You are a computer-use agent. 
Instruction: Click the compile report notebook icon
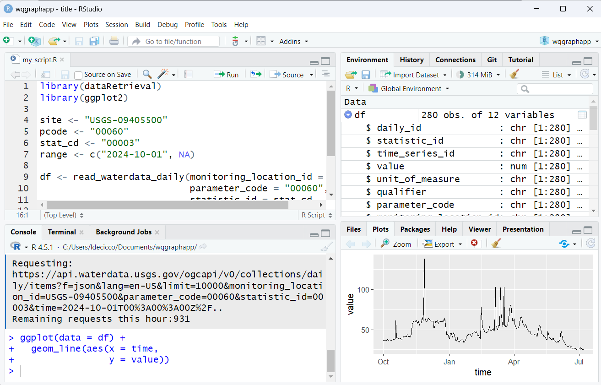(x=188, y=74)
